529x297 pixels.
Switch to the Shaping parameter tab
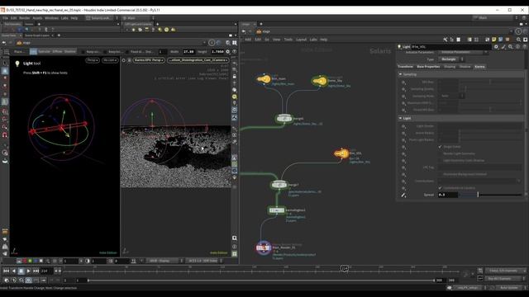point(450,67)
